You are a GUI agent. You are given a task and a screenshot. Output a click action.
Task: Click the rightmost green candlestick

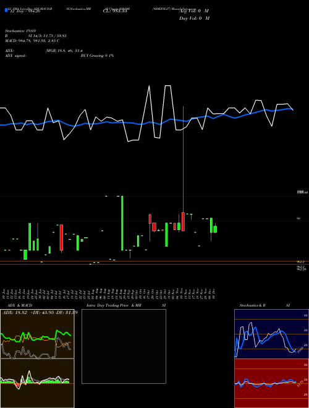click(x=215, y=229)
